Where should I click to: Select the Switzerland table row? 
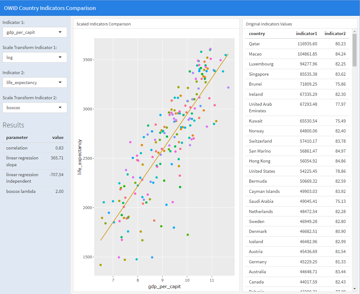[x=297, y=141]
